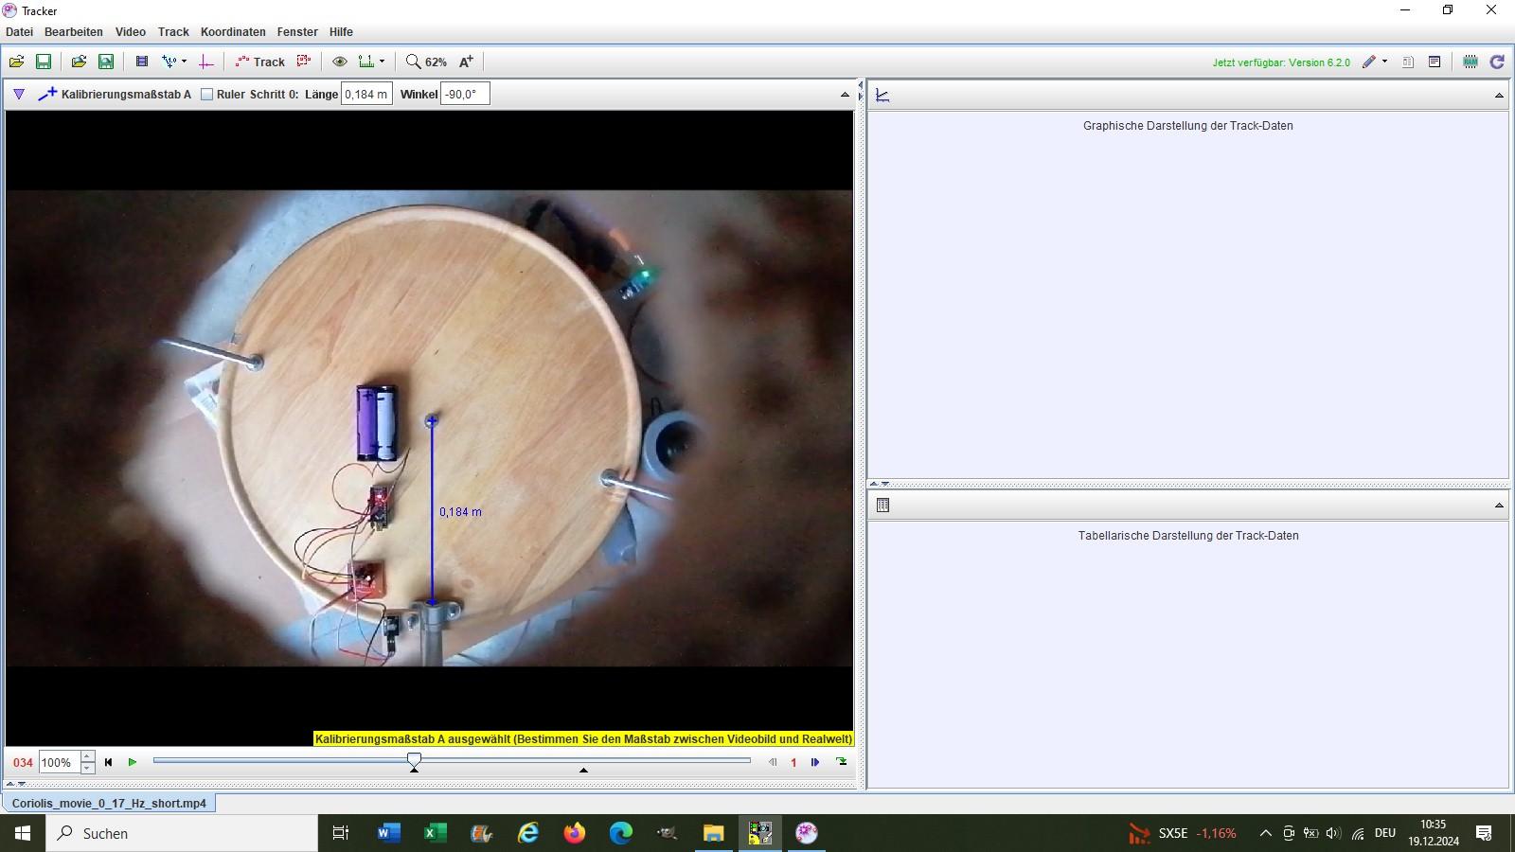Select the calibration tools icon

coord(169,62)
